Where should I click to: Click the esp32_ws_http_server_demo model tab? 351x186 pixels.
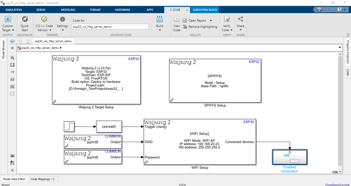coord(53,41)
